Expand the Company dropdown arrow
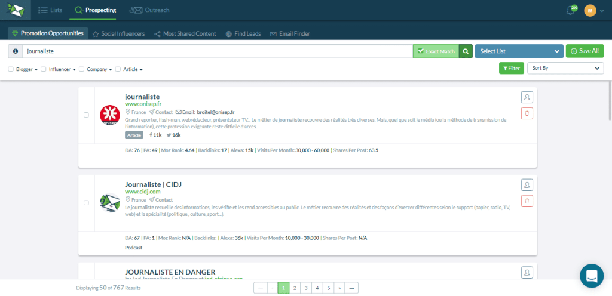The height and width of the screenshot is (296, 612). [111, 70]
